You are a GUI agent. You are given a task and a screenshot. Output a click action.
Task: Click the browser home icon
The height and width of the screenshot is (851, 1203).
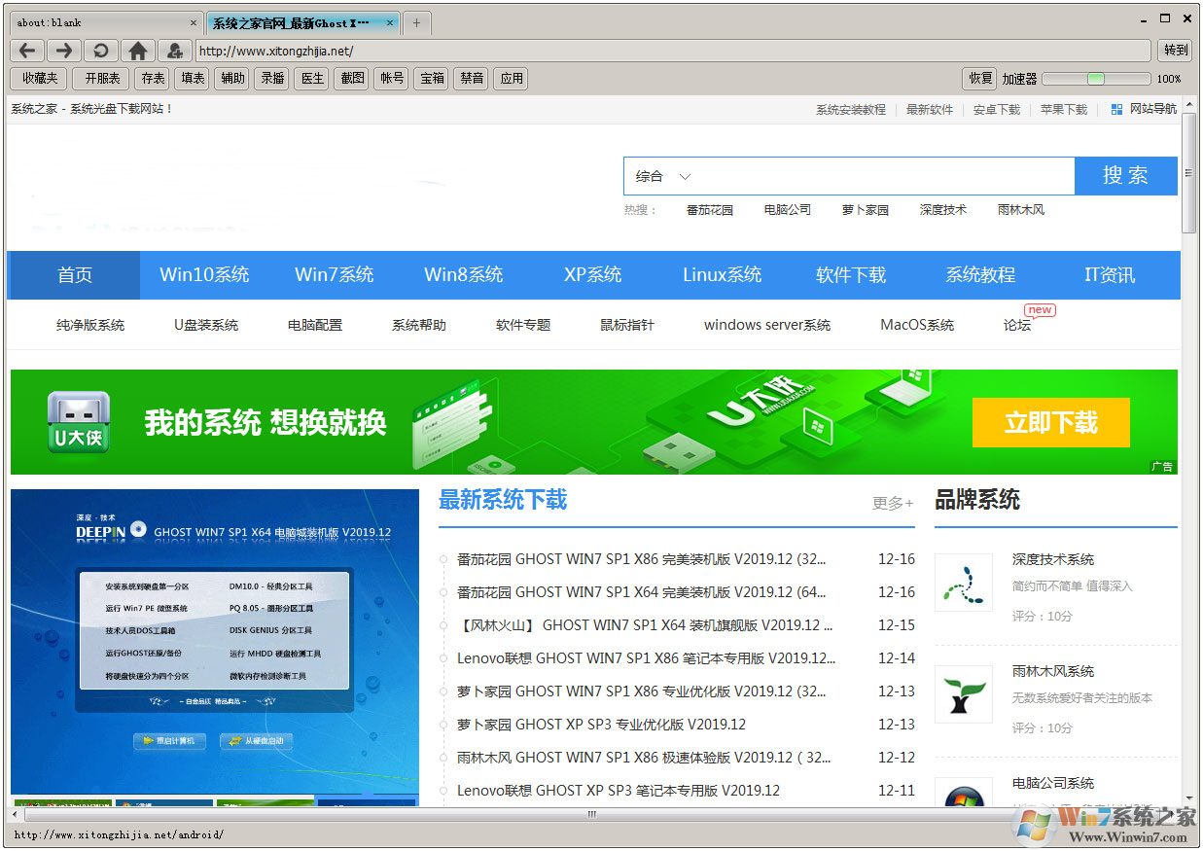point(138,50)
